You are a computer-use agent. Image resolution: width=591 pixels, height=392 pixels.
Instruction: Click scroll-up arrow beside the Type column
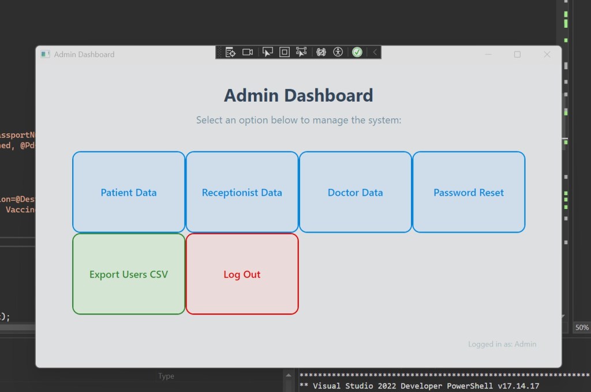pyautogui.click(x=289, y=376)
